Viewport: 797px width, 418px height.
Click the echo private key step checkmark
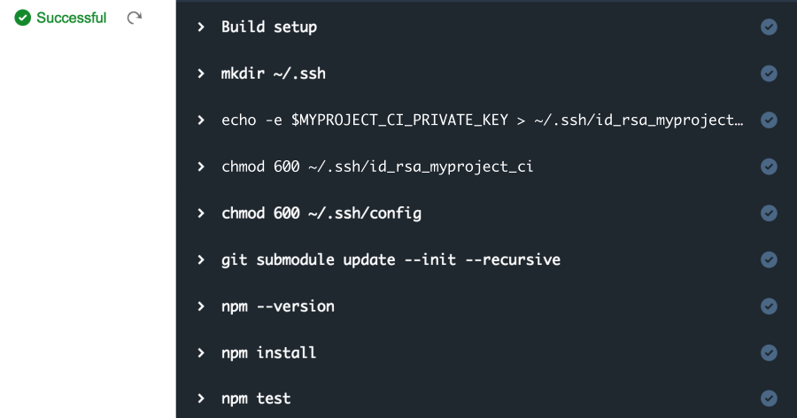[769, 120]
